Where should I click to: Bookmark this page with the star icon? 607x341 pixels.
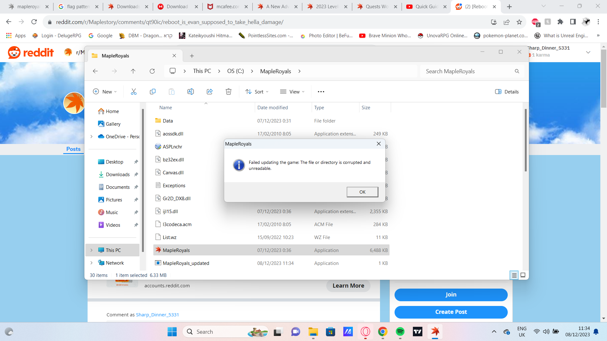click(519, 22)
